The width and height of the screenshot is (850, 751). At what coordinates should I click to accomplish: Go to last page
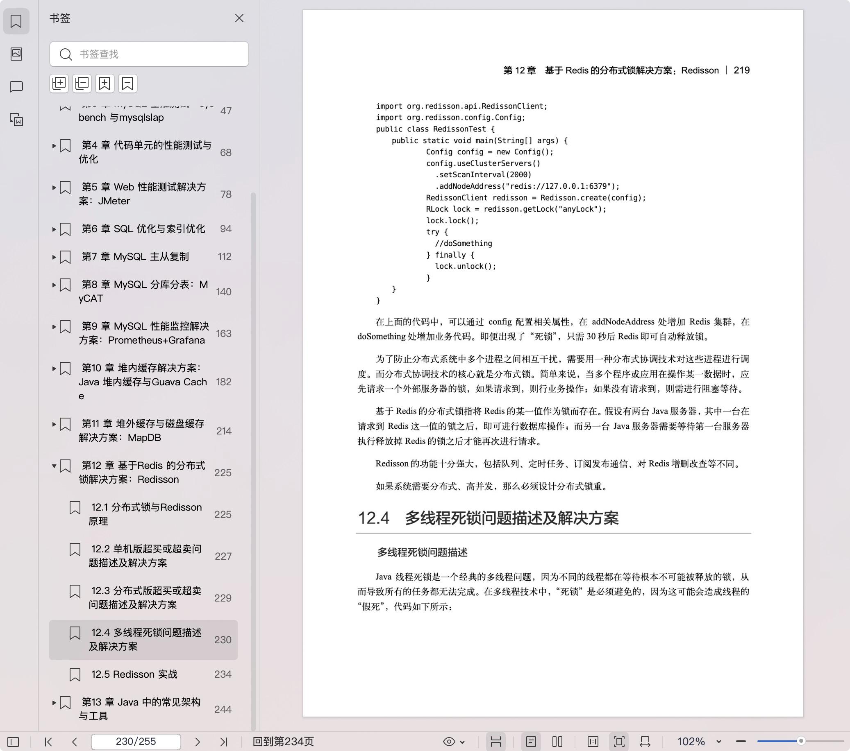pyautogui.click(x=224, y=742)
